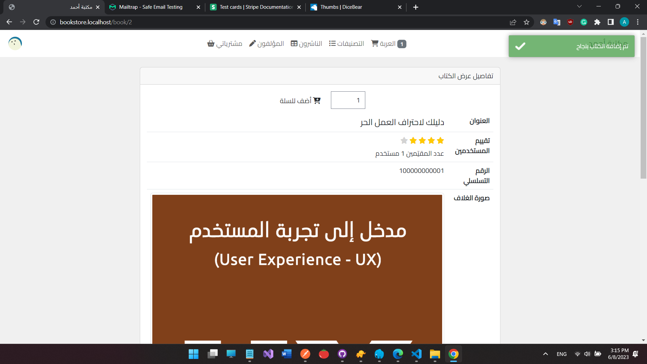The width and height of the screenshot is (647, 364).
Task: Open the cart icon showing badge 1
Action: tap(375, 43)
